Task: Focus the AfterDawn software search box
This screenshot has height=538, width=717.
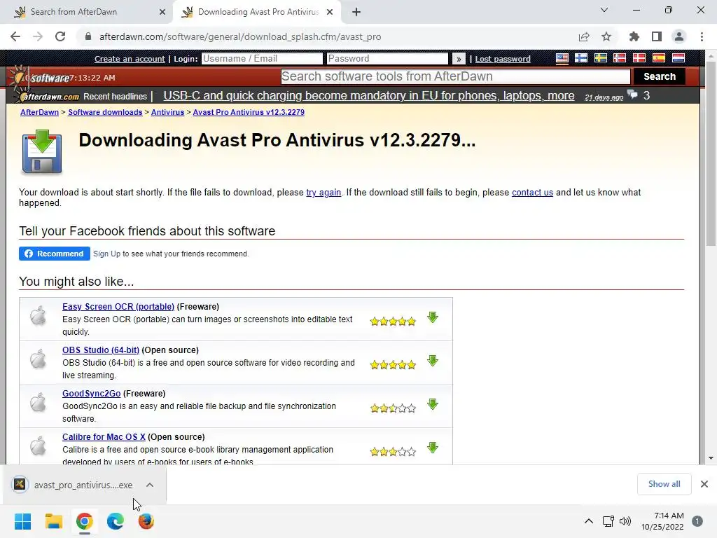Action: tap(455, 76)
